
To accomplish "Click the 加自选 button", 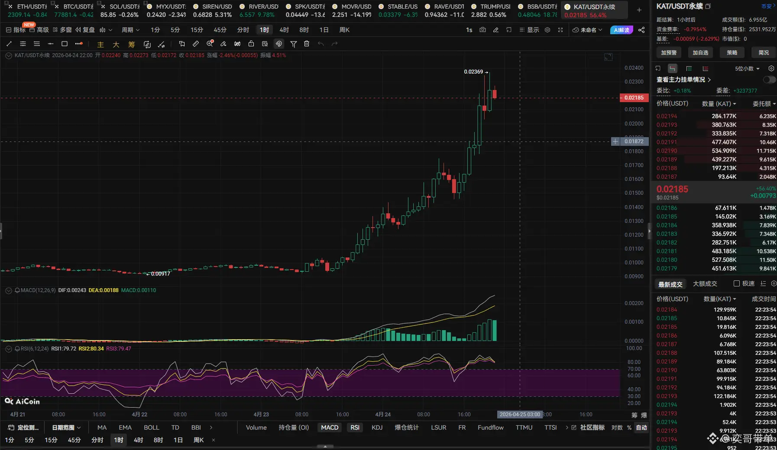I will coord(700,52).
